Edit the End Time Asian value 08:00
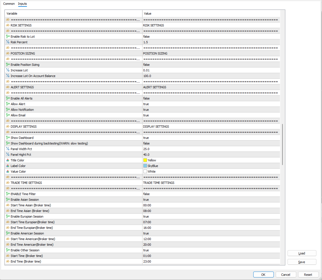The height and width of the screenshot is (280, 322). [x=211, y=211]
